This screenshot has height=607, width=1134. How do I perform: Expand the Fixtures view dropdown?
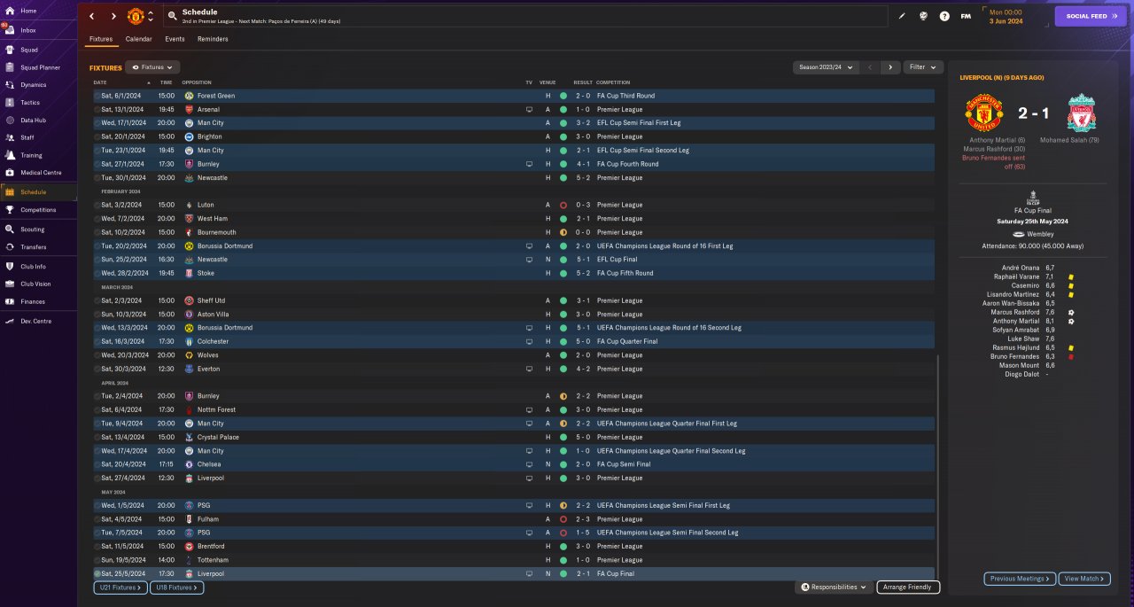tap(153, 67)
